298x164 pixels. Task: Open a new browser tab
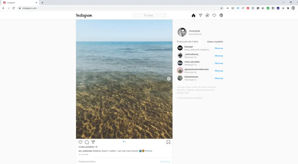point(42,3)
